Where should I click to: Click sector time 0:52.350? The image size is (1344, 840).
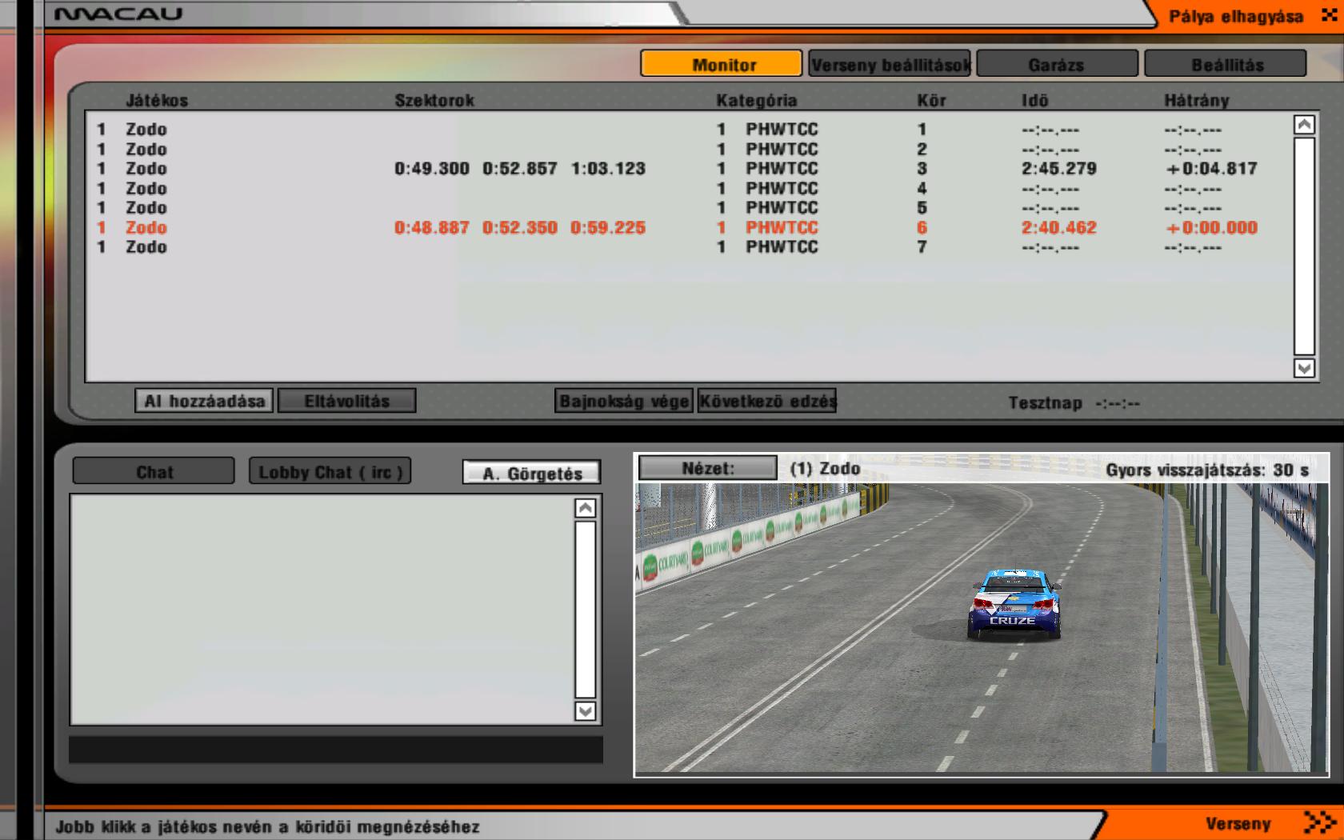[520, 227]
